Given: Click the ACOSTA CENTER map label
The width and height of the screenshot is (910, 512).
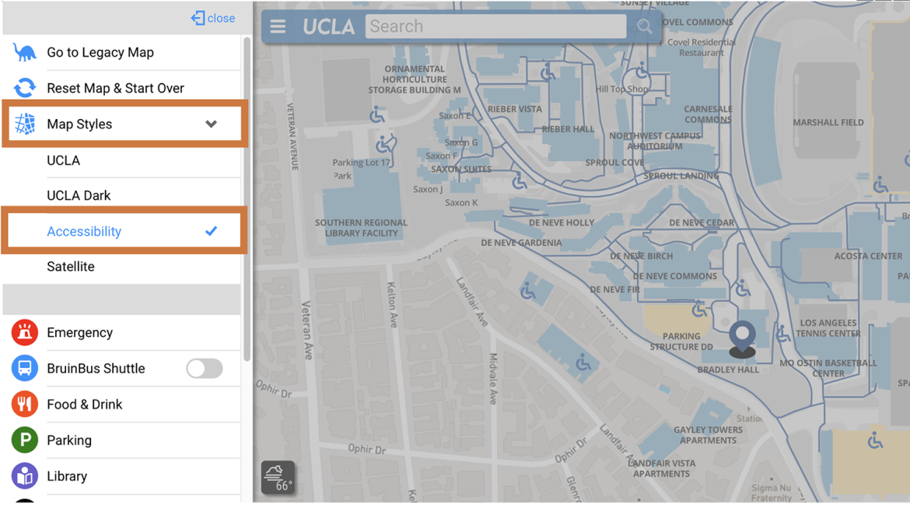Looking at the screenshot, I should pos(868,256).
